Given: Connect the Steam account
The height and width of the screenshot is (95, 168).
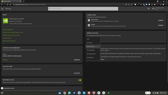Looking at the screenshot, I should (x=161, y=25).
